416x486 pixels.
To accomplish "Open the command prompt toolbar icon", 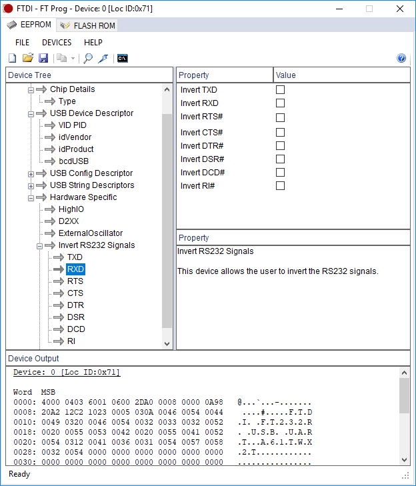I will pyautogui.click(x=123, y=58).
